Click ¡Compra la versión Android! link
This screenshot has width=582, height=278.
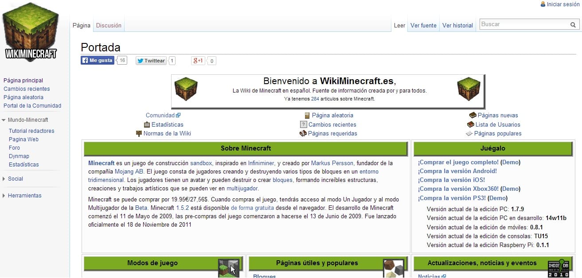(457, 171)
